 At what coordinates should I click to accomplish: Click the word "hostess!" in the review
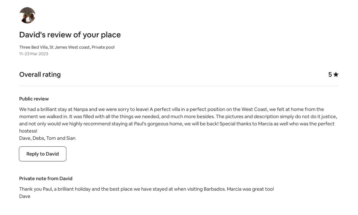[28, 131]
